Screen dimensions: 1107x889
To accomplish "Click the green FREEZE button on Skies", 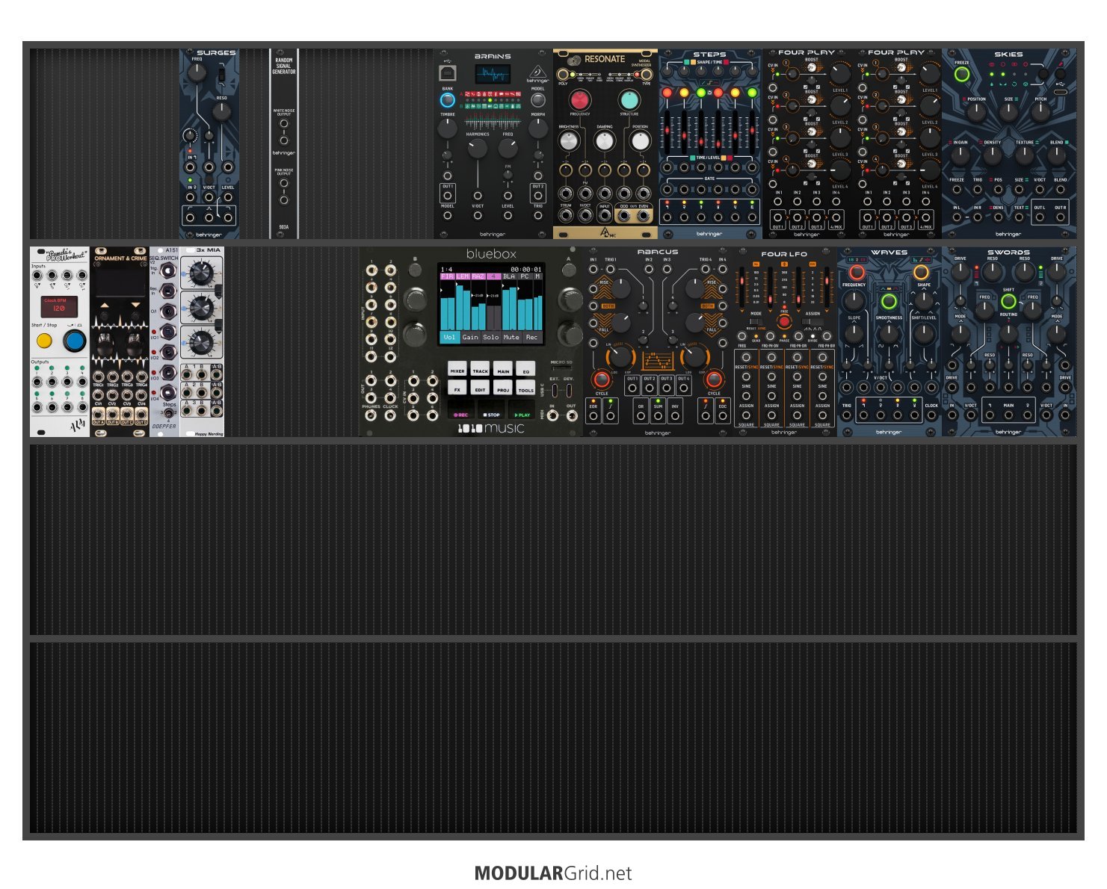I will pyautogui.click(x=962, y=74).
